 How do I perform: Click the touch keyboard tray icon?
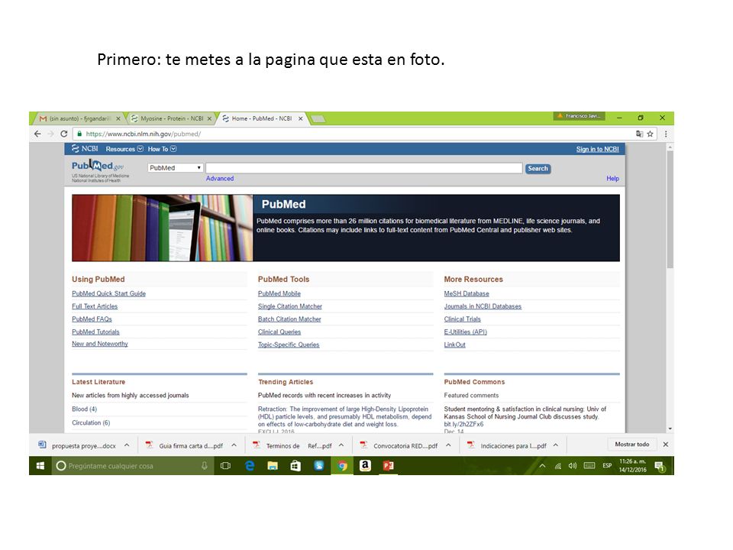point(589,466)
